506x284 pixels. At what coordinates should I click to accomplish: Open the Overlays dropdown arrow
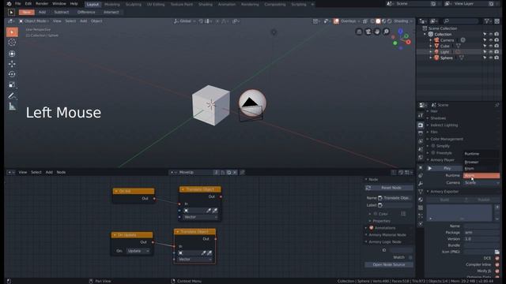click(358, 21)
